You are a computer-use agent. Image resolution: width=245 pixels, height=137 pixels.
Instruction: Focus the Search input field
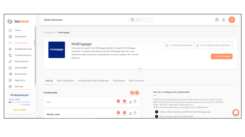click(140, 20)
